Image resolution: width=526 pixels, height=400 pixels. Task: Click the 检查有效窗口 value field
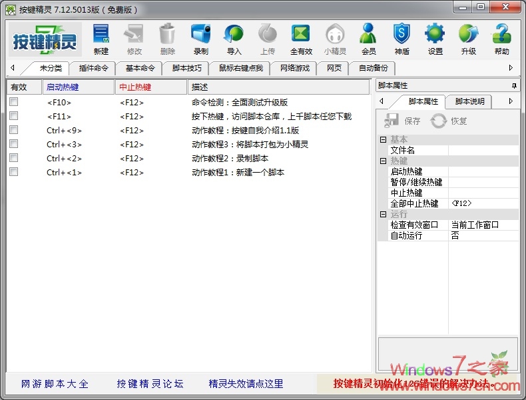[483, 225]
